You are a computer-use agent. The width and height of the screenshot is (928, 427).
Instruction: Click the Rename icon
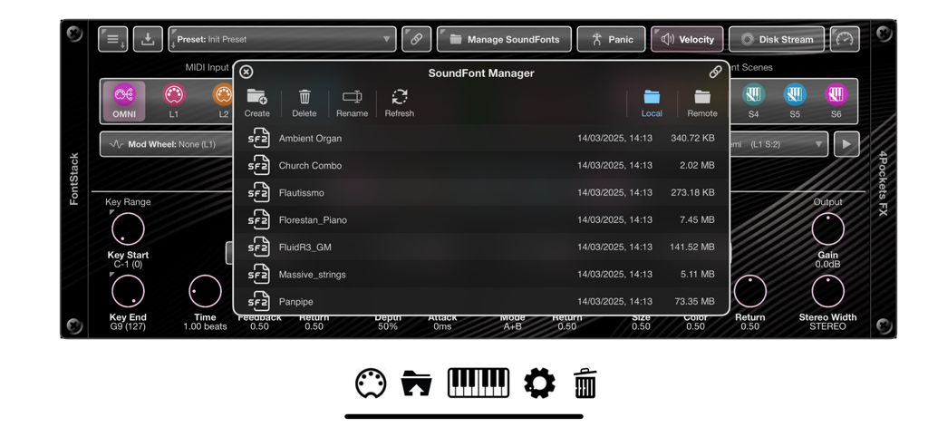[x=353, y=103]
